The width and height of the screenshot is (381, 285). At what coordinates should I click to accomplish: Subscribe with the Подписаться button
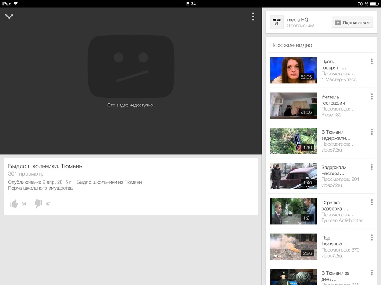click(352, 22)
